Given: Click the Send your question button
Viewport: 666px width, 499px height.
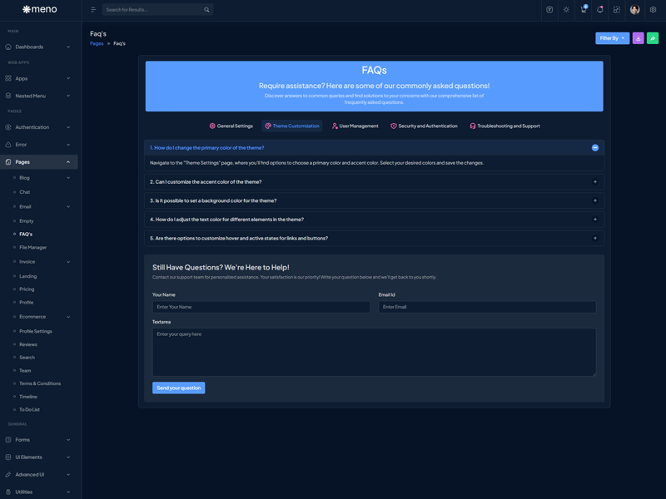Looking at the screenshot, I should pos(178,388).
